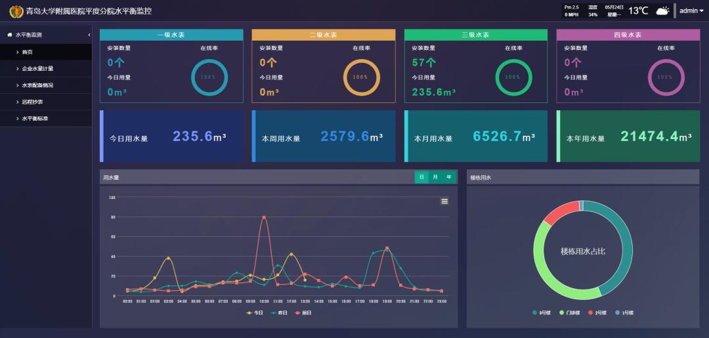The height and width of the screenshot is (338, 709).
Task: Click the 今日用水量 summary card
Action: 172,137
